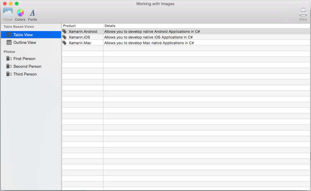Click the Second Person photo icon
This screenshot has width=311, height=191.
pyautogui.click(x=9, y=67)
